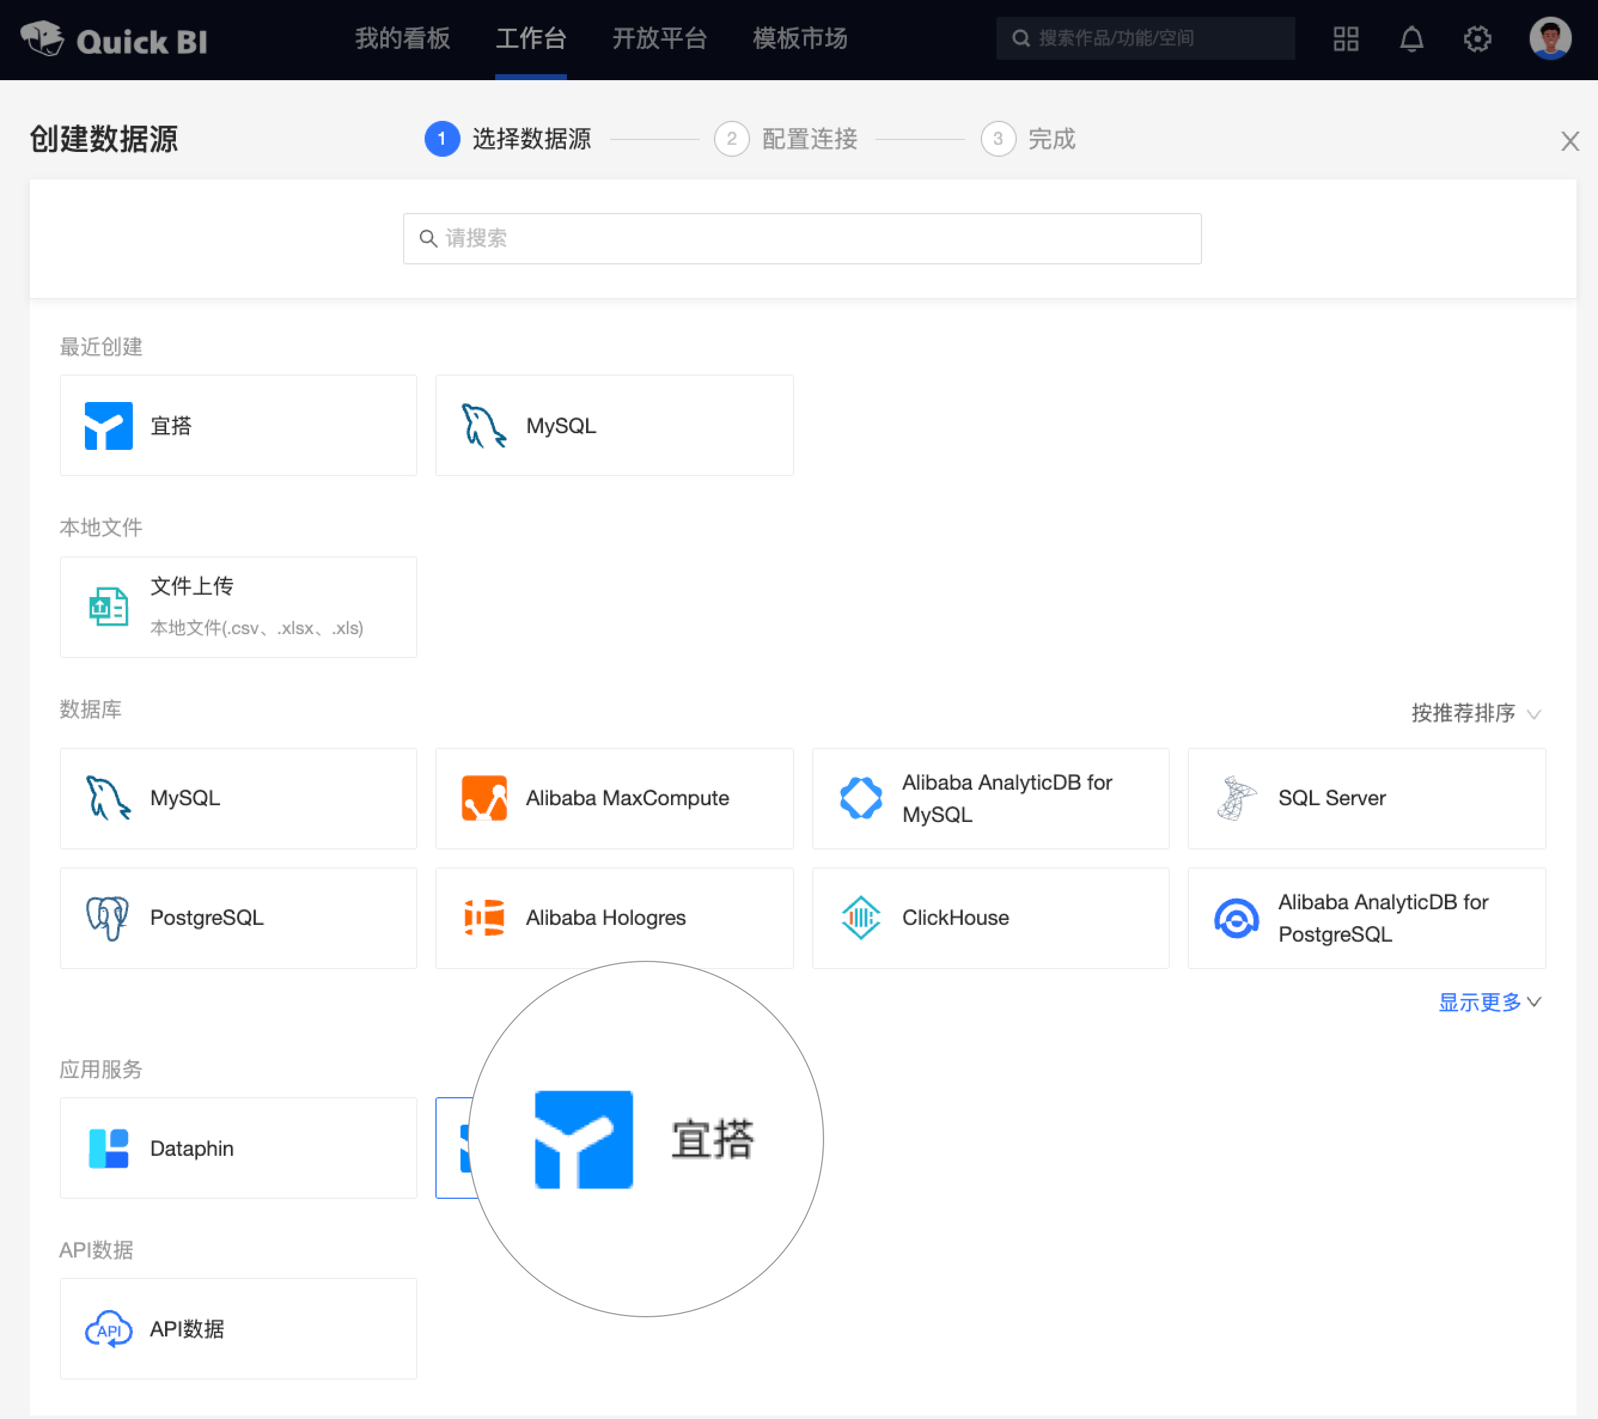
Task: Select the recently created MySQL card
Action: coord(614,425)
